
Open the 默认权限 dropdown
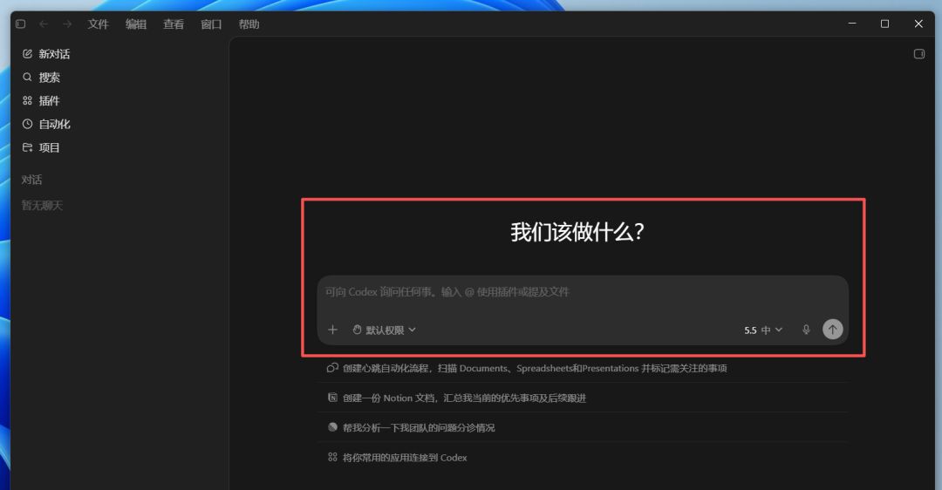pos(384,330)
